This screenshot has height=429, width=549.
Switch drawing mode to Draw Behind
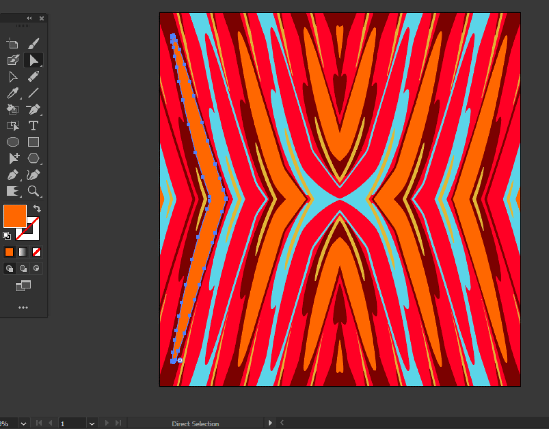pos(23,268)
